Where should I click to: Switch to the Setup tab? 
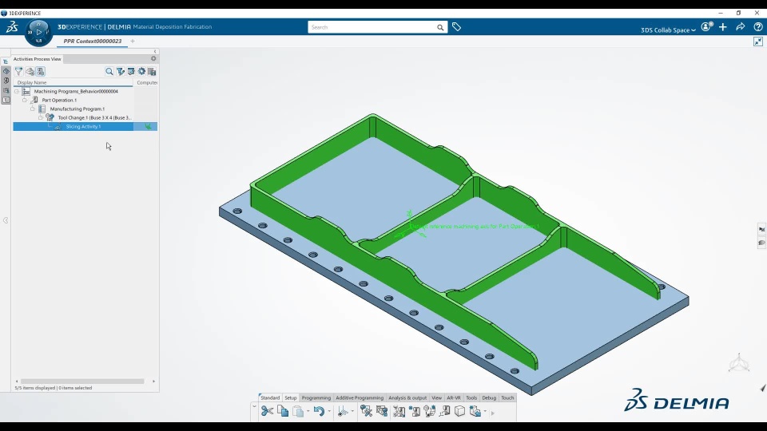coord(291,397)
